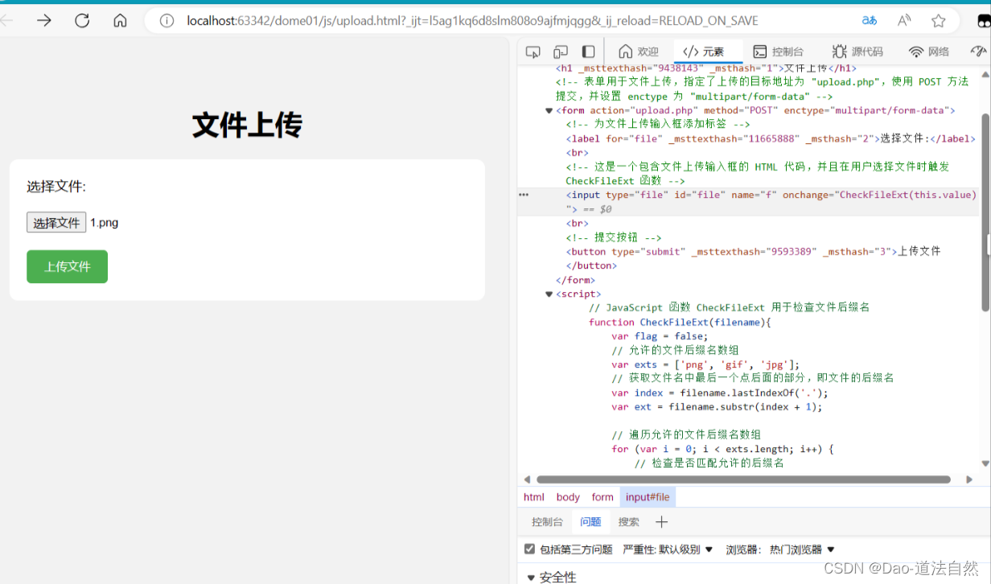Viewport: 991px width, 584px height.
Task: Select the inspect element picker tool
Action: (x=533, y=51)
